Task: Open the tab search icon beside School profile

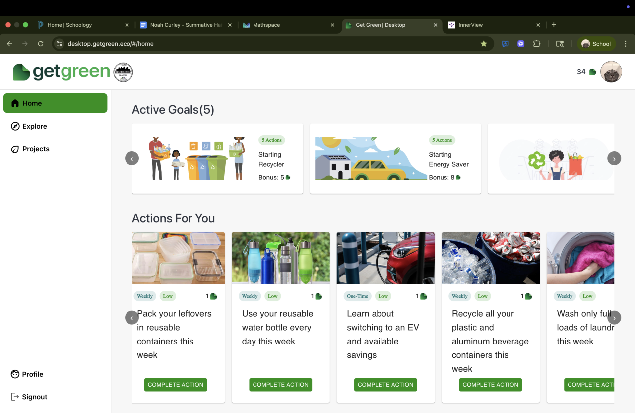Action: coord(560,44)
